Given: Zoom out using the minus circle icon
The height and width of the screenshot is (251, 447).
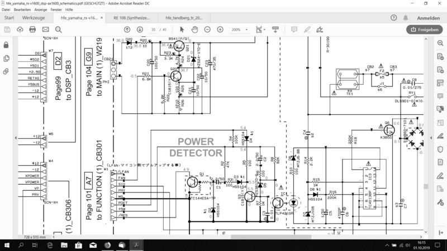Looking at the screenshot, I should click(207, 30).
